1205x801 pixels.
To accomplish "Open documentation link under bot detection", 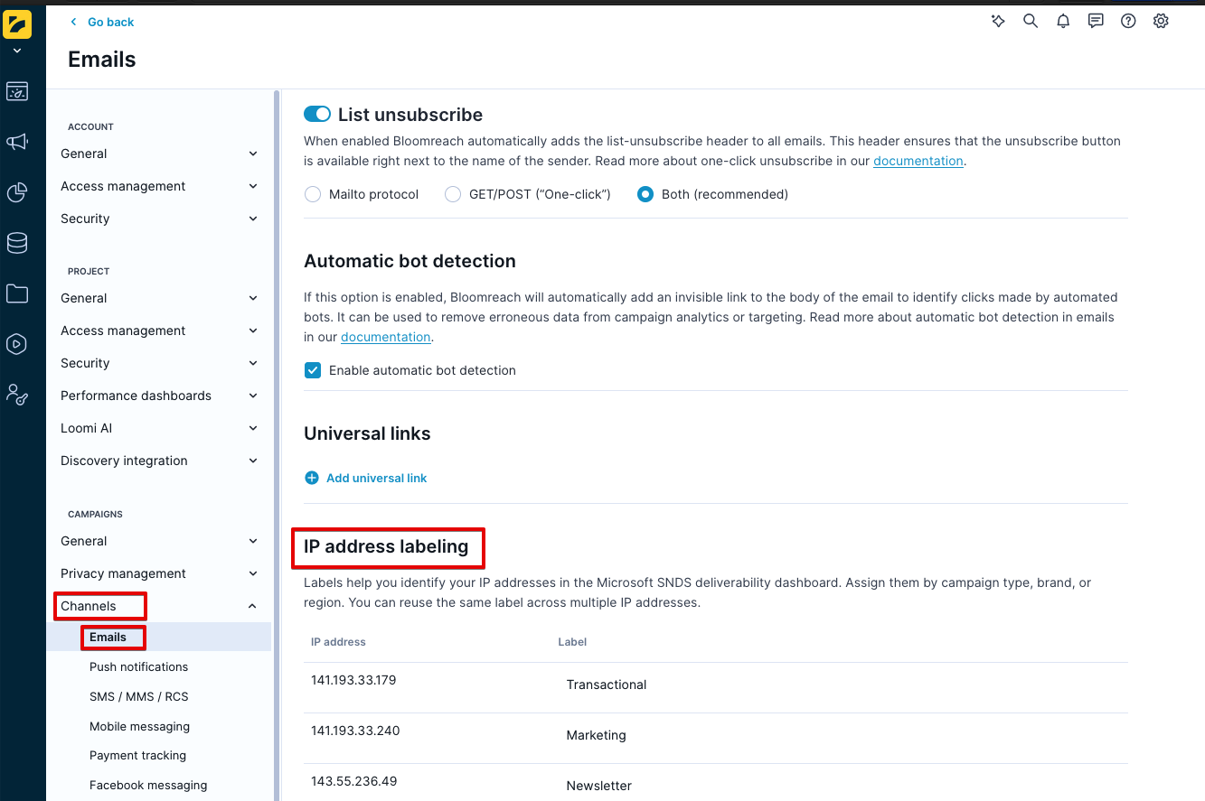I will point(385,337).
